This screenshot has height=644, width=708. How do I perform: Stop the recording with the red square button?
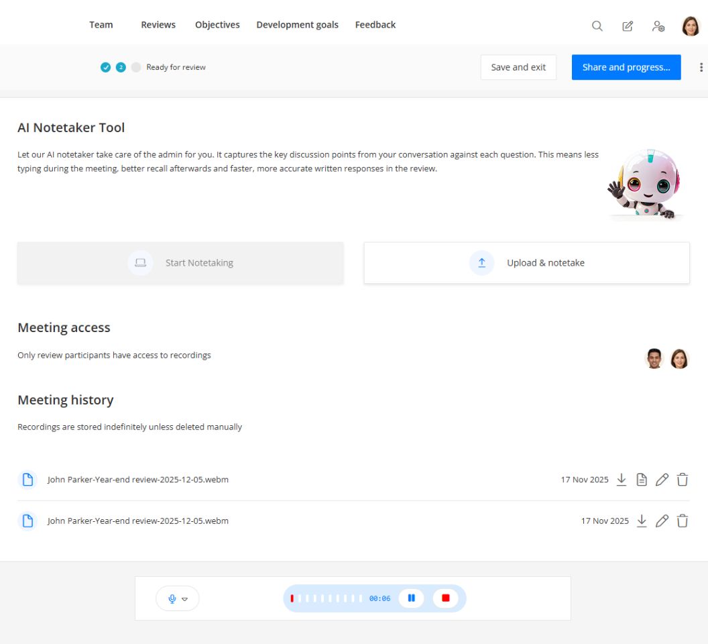[446, 598]
